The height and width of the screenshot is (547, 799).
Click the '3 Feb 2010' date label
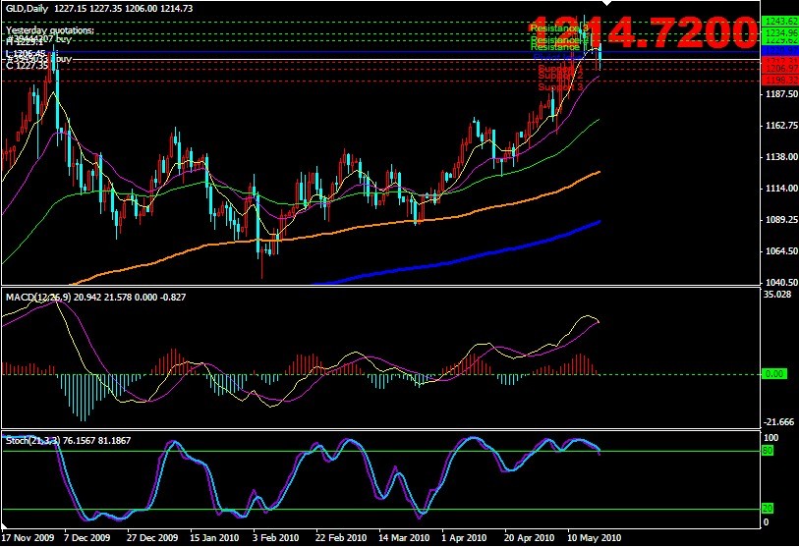(276, 538)
